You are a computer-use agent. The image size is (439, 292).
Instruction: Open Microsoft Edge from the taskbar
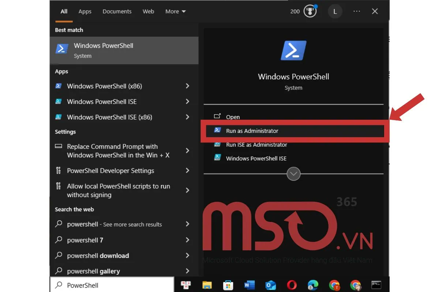(x=313, y=285)
